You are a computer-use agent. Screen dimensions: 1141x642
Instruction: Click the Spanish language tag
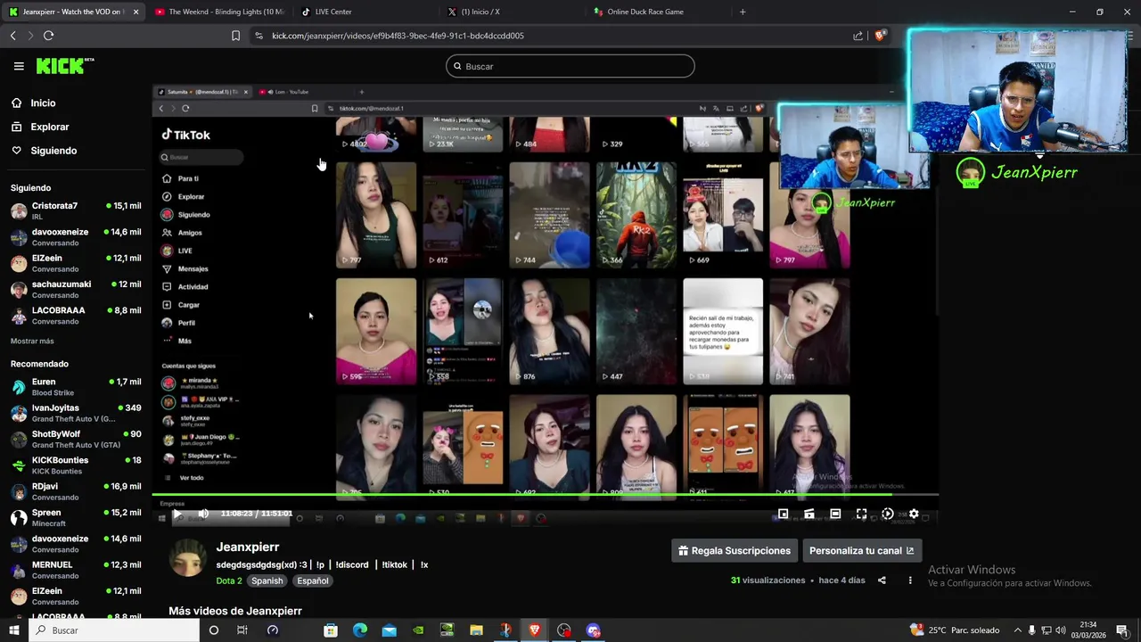[x=267, y=580]
